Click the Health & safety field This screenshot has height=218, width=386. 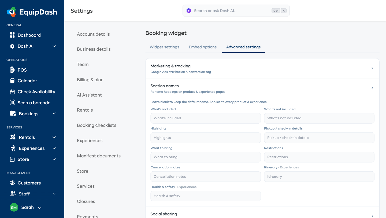click(206, 196)
